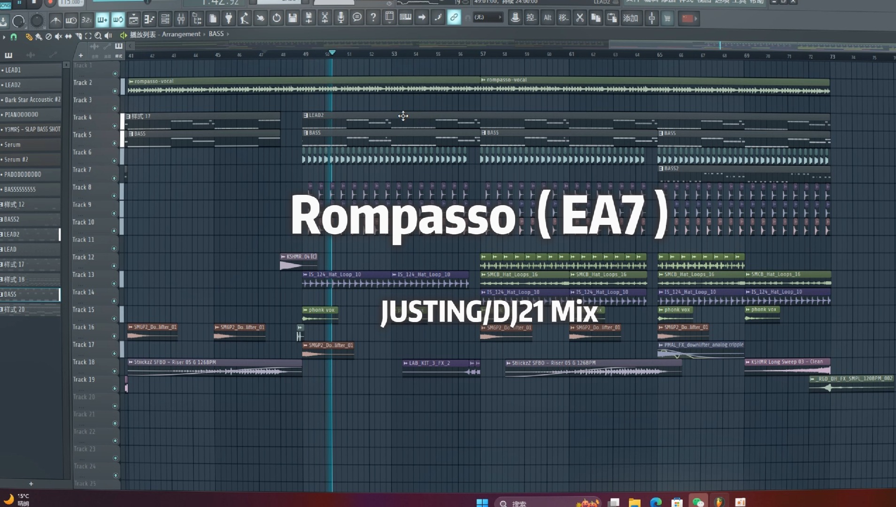This screenshot has height=507, width=896.
Task: Show the pattern clips picker tab
Action: [x=8, y=55]
